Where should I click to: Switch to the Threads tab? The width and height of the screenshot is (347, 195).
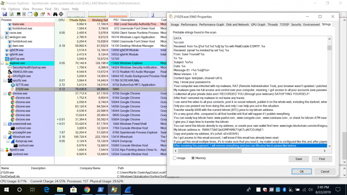click(x=273, y=25)
